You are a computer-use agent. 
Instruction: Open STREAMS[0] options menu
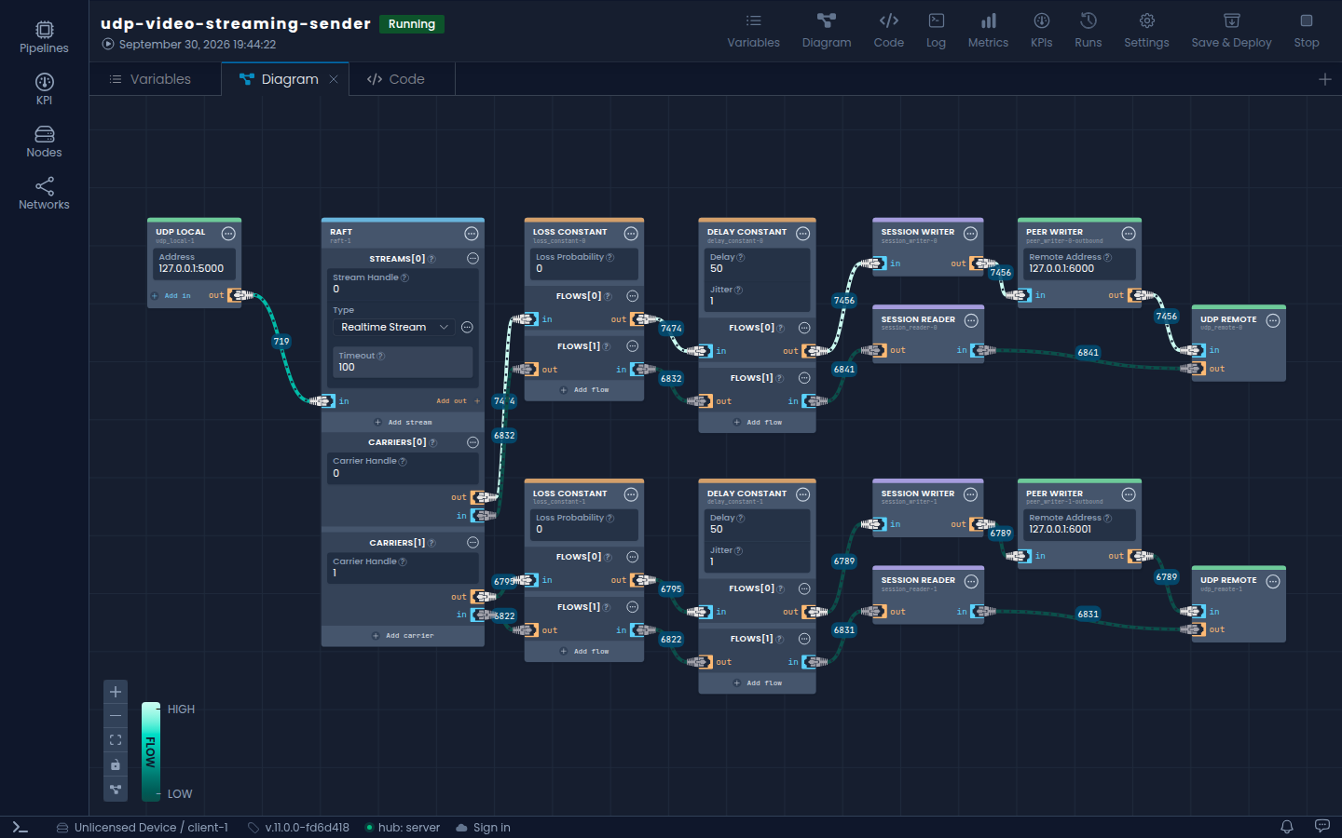(x=472, y=259)
